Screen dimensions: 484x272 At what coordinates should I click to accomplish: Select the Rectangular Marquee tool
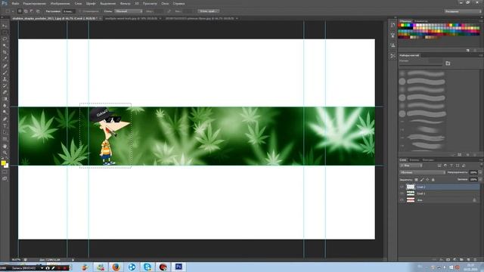click(5, 32)
